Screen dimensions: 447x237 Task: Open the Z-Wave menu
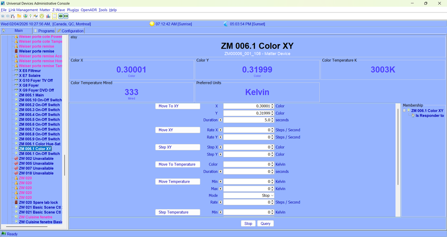pyautogui.click(x=58, y=10)
